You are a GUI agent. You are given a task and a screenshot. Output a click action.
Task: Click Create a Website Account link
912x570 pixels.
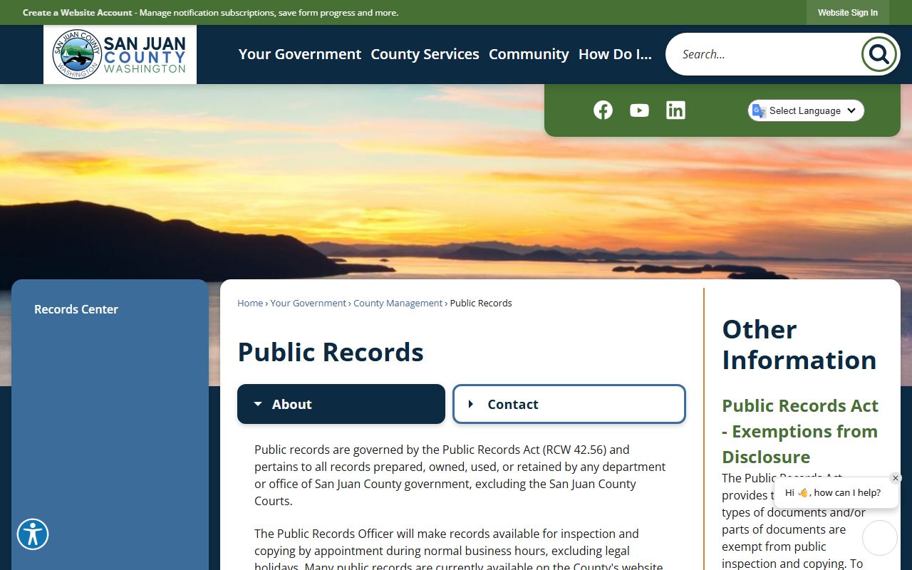[78, 13]
